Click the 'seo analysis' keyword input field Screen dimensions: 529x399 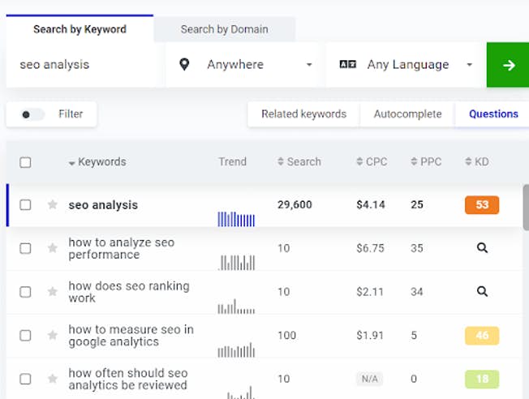(x=85, y=65)
